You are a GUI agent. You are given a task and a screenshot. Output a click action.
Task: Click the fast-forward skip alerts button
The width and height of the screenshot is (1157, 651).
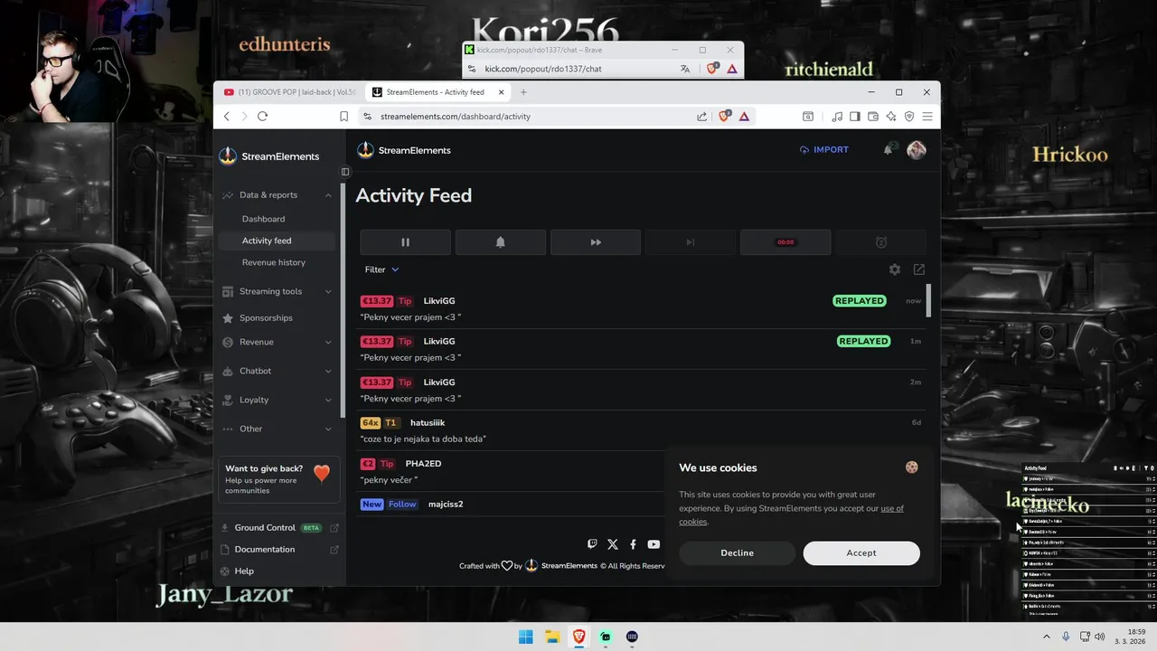[596, 242]
